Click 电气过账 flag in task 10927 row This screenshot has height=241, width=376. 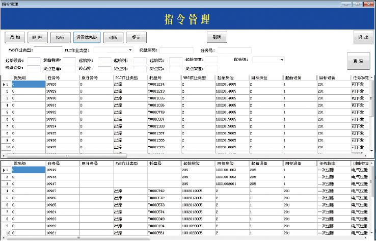point(360,191)
